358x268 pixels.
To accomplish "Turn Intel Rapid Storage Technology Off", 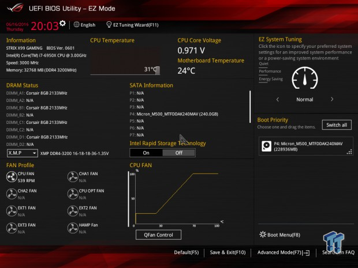I will pyautogui.click(x=179, y=153).
